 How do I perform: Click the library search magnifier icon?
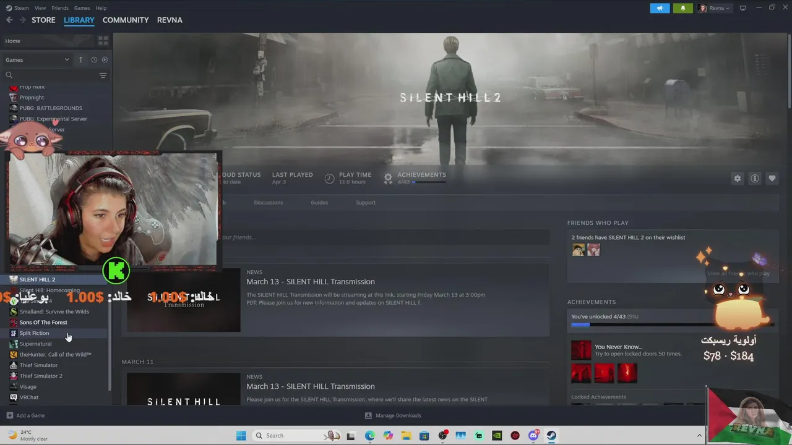point(9,75)
